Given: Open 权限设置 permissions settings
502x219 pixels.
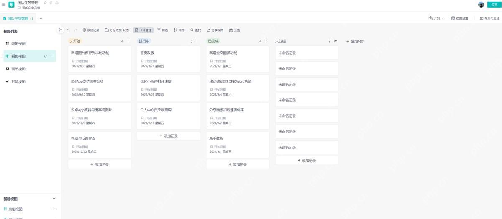Looking at the screenshot, I should point(460,18).
